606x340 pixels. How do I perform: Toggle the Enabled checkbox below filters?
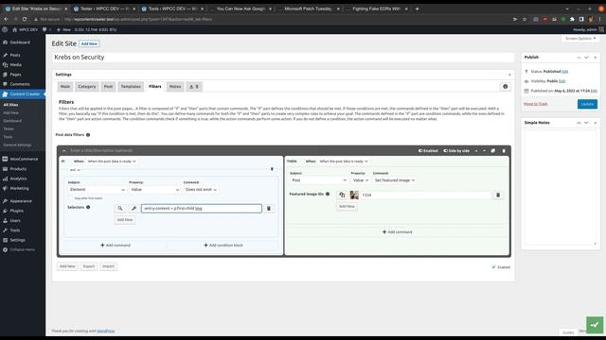(x=493, y=266)
